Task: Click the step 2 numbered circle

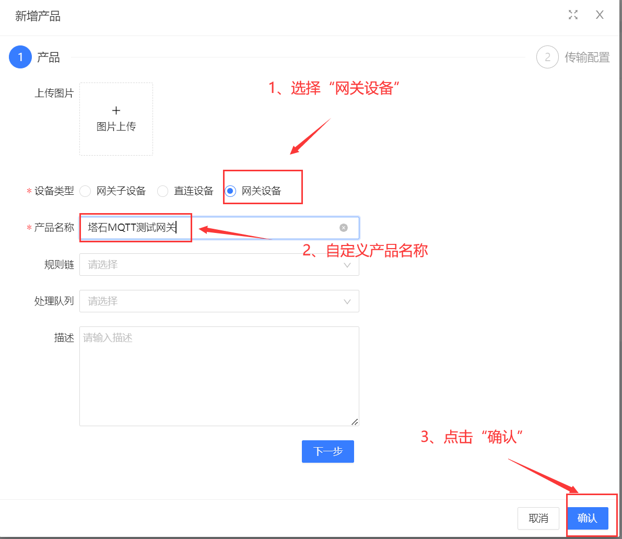Action: click(x=547, y=57)
